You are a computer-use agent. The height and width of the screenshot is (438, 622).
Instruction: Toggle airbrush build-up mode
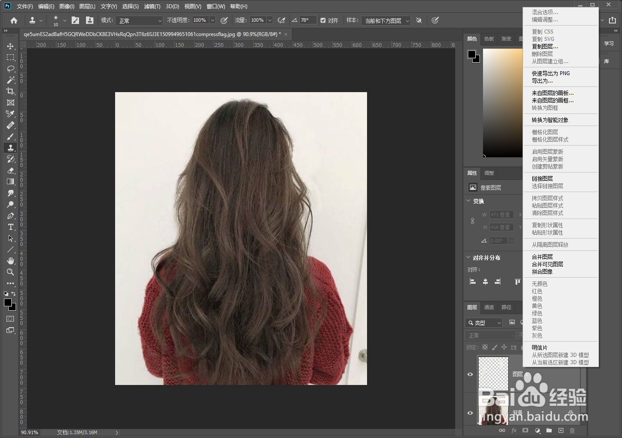(x=281, y=20)
